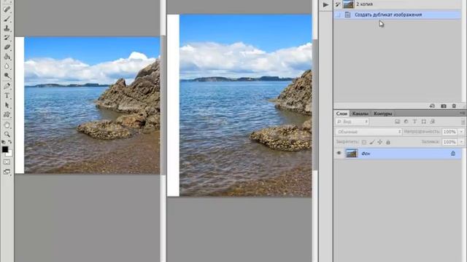Select the Path Selection arrow tool
Screen dimensions: 467x262
point(7,105)
